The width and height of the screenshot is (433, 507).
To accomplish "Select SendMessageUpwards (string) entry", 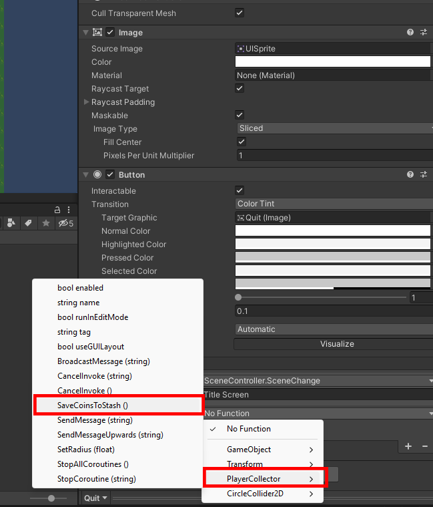I will [x=118, y=435].
